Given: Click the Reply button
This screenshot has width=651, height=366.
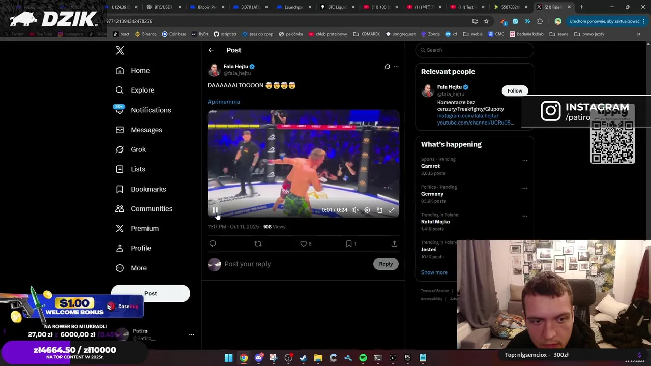Looking at the screenshot, I should (x=386, y=264).
